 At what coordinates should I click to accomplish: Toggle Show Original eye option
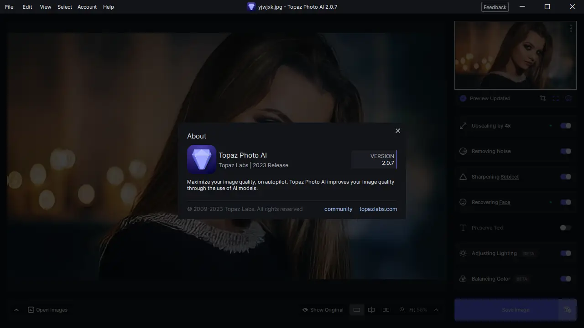coord(323,310)
